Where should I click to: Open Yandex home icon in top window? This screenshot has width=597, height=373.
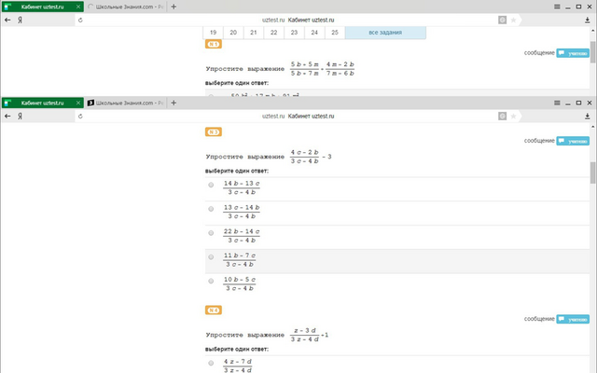click(20, 21)
